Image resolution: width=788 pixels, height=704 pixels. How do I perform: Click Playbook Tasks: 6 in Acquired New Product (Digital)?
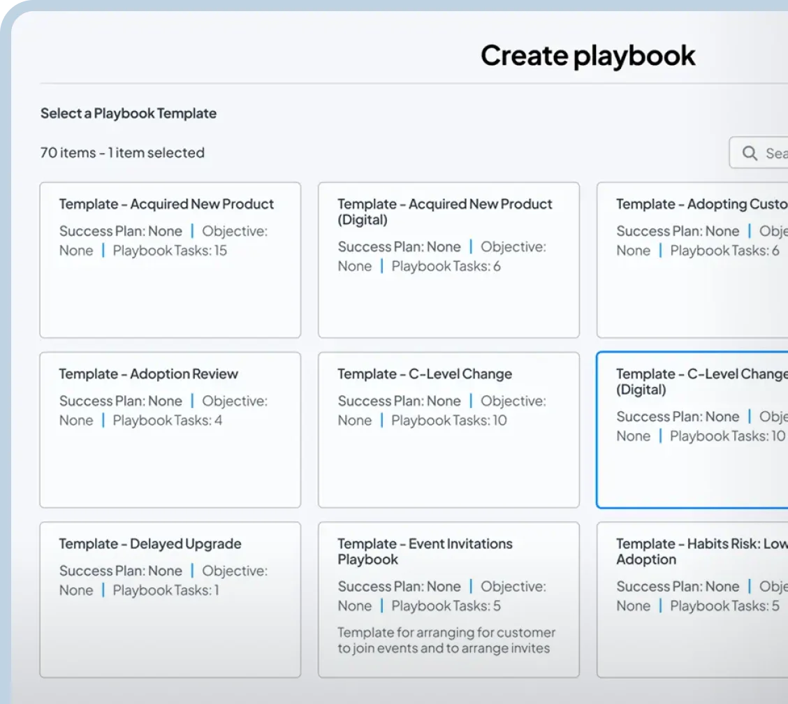[446, 266]
